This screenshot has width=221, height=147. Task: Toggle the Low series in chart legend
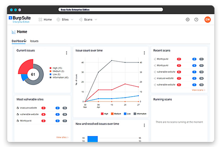click(127, 114)
